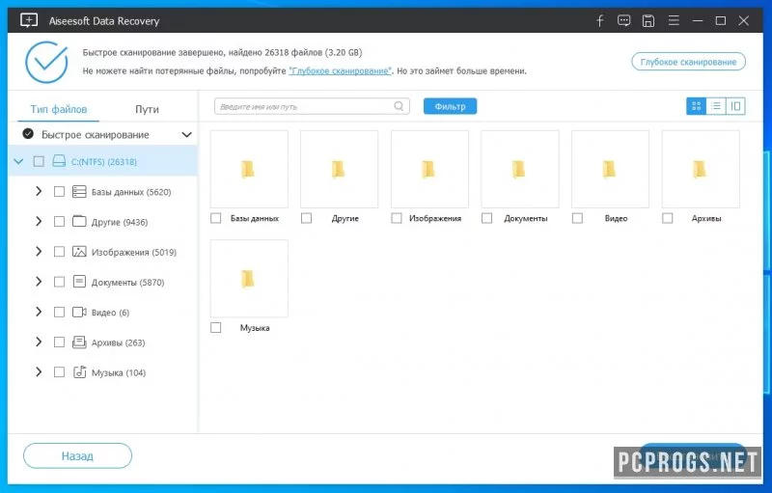Click the Архивы archive icon in sidebar
The width and height of the screenshot is (772, 493).
[x=79, y=342]
